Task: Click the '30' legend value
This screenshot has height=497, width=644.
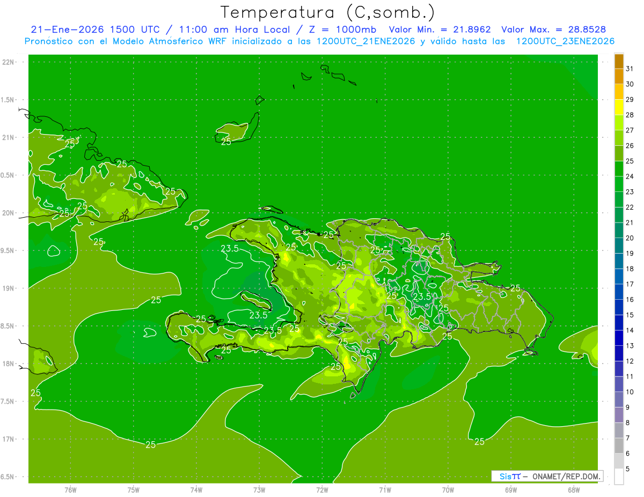Action: [630, 84]
